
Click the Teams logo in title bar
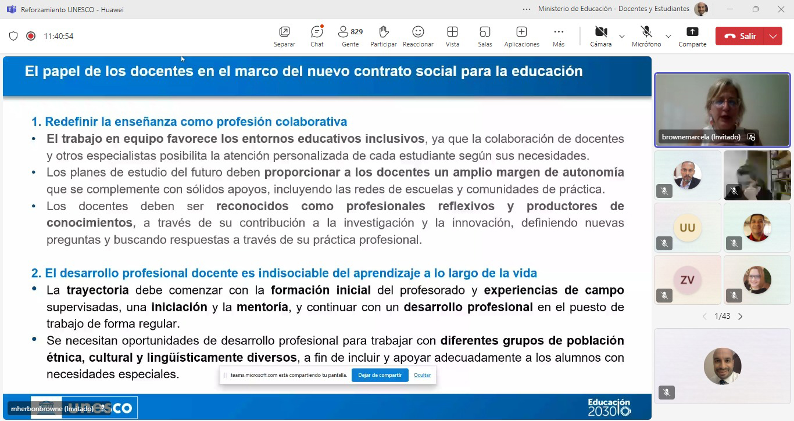(x=12, y=9)
